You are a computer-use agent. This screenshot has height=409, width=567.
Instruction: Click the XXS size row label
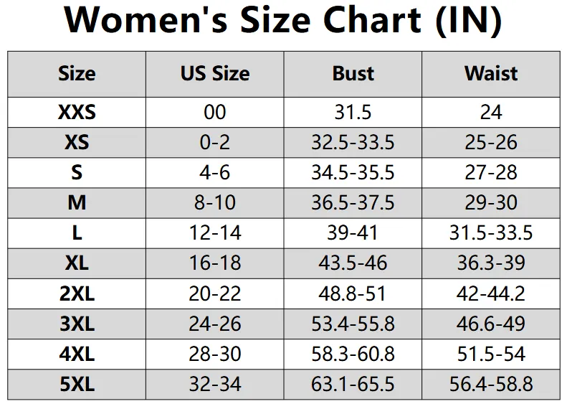77,112
